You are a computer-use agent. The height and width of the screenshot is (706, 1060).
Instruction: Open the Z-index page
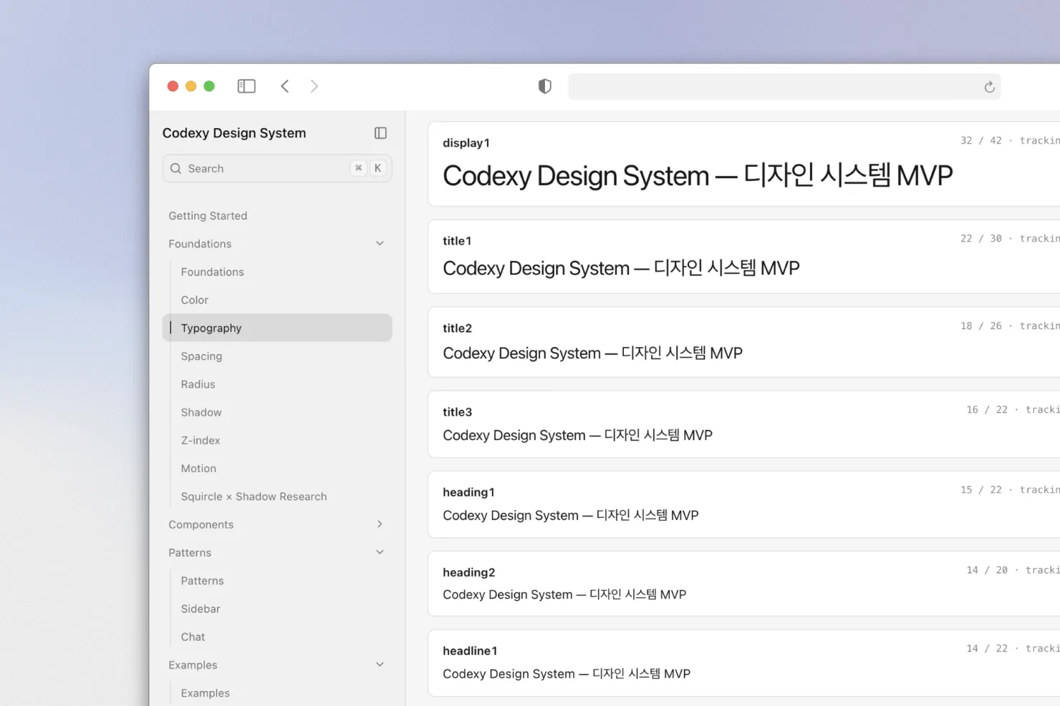click(201, 441)
